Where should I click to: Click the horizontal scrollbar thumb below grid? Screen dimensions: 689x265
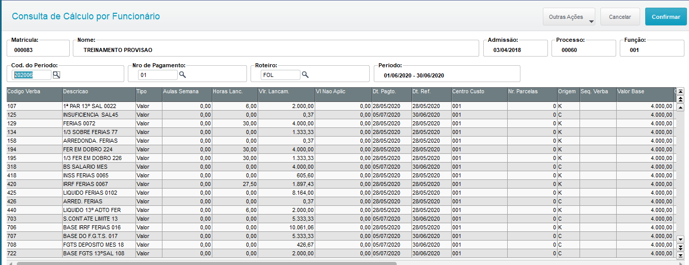click(206, 263)
